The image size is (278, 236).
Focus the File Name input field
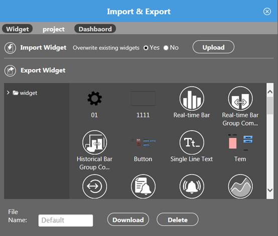[x=66, y=220]
